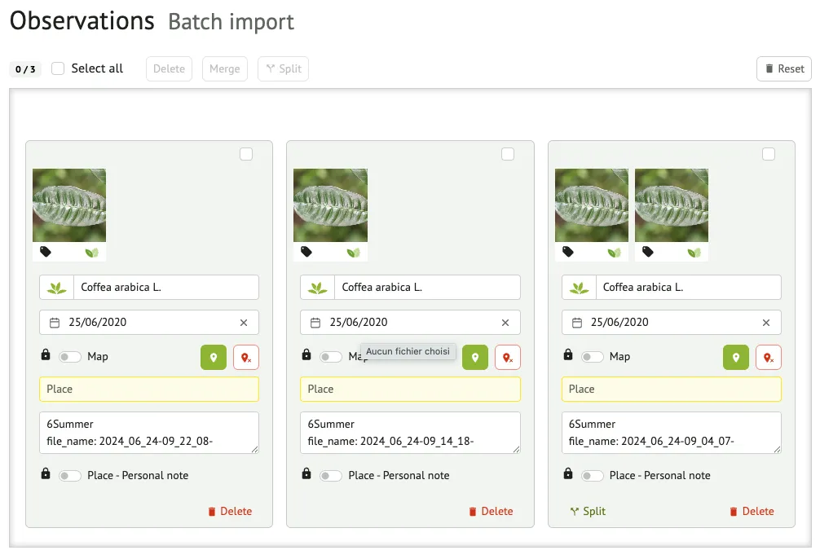Click leaf icon under second card's photo

[353, 253]
